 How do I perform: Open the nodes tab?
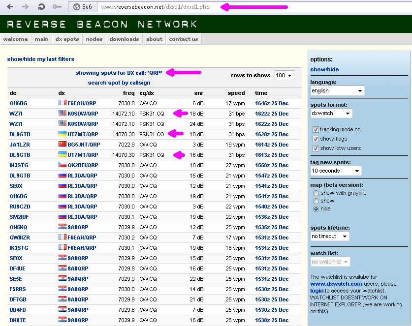(x=94, y=39)
